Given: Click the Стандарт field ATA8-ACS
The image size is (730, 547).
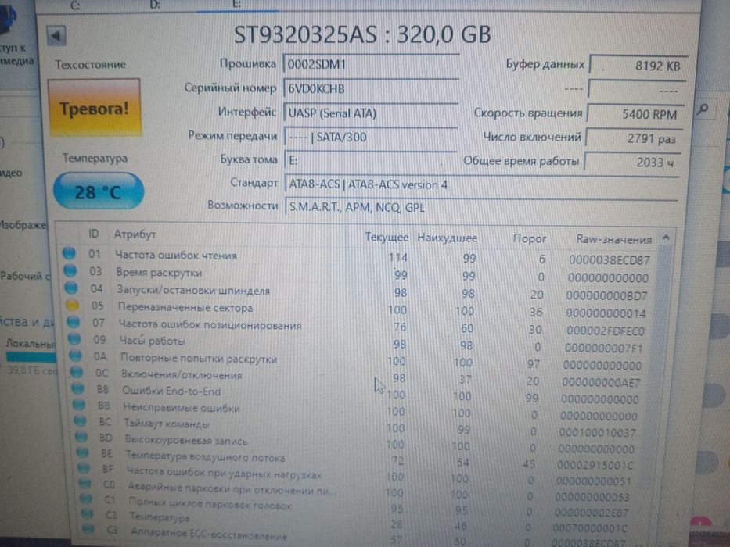Looking at the screenshot, I should coord(481,184).
